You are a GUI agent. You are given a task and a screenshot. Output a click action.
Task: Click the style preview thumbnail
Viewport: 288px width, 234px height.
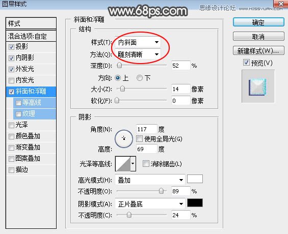click(258, 86)
